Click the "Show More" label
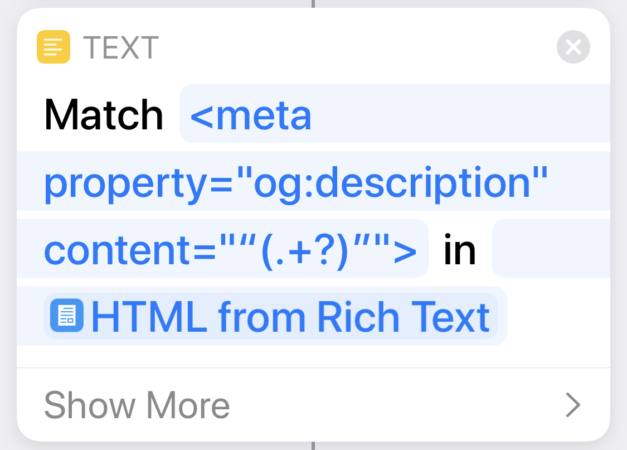Image resolution: width=627 pixels, height=450 pixels. (x=137, y=405)
